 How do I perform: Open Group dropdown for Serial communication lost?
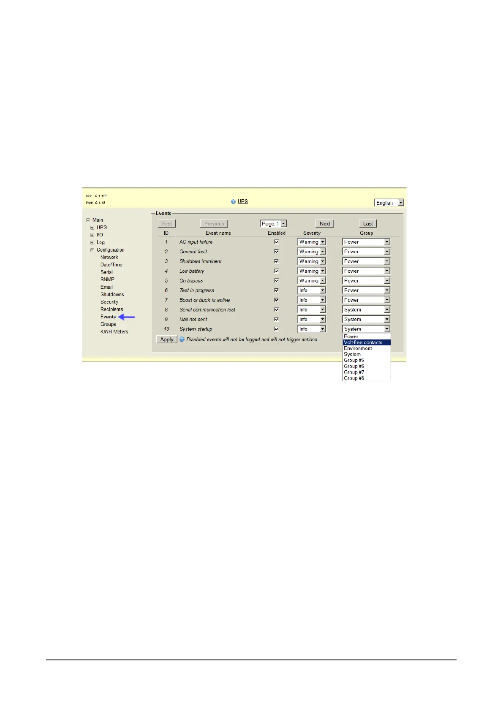pos(366,310)
